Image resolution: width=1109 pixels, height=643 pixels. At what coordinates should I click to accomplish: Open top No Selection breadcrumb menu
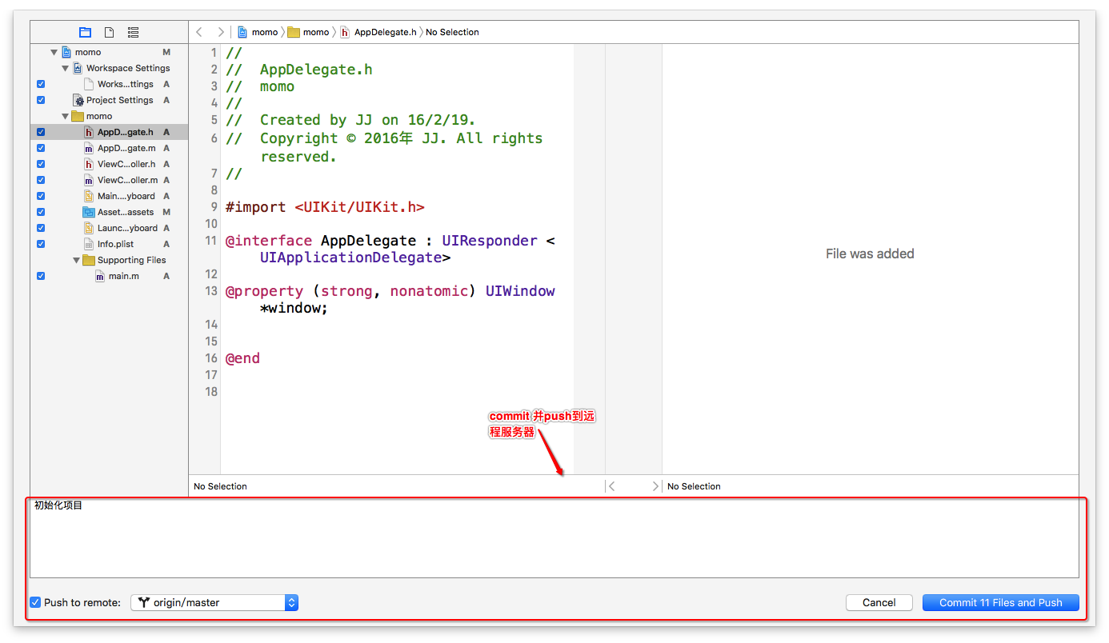(452, 32)
